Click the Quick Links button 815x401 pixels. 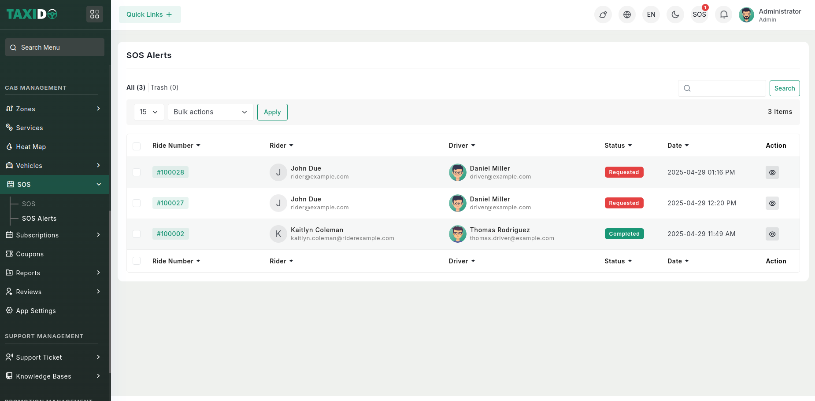pos(150,15)
